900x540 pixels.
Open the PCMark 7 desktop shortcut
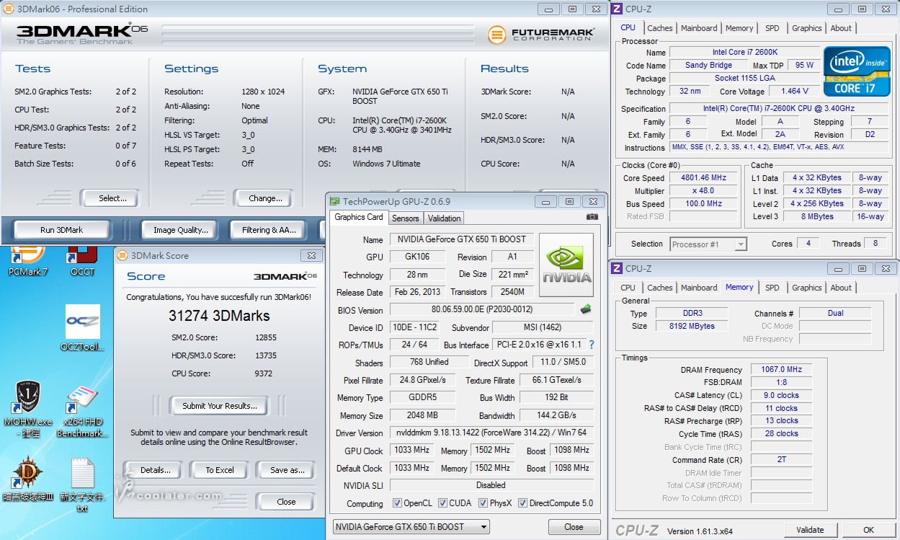tap(27, 260)
